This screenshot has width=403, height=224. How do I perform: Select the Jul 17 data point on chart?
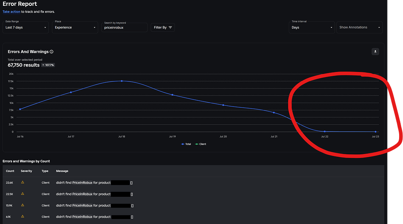[x=71, y=93]
